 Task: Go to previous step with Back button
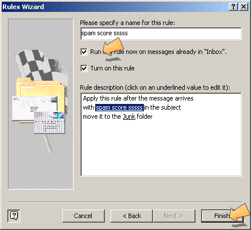(131, 216)
